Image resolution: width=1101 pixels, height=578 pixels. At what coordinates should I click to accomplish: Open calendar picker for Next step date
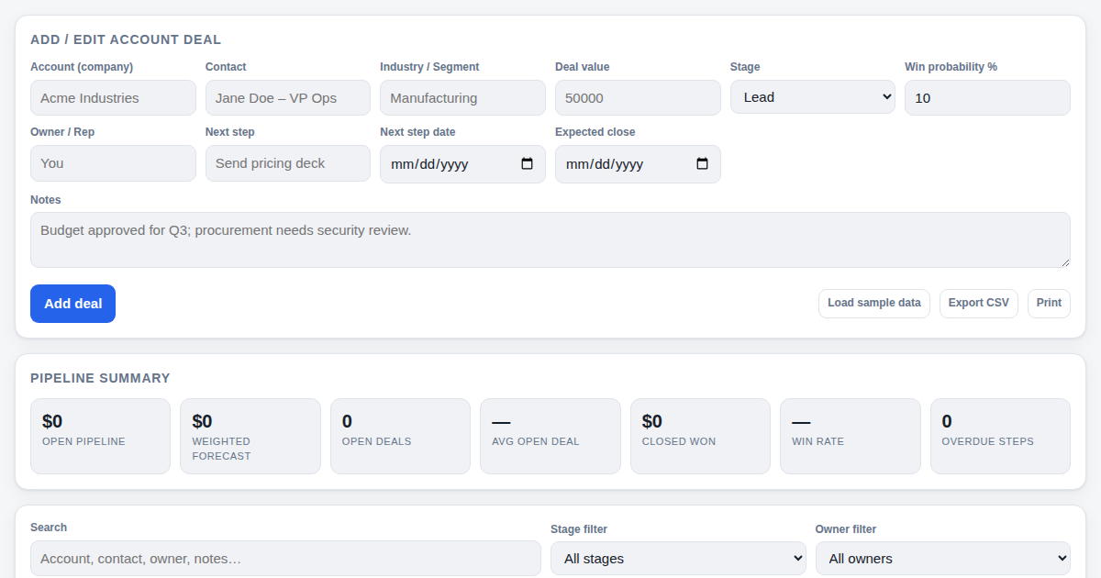pyautogui.click(x=527, y=164)
